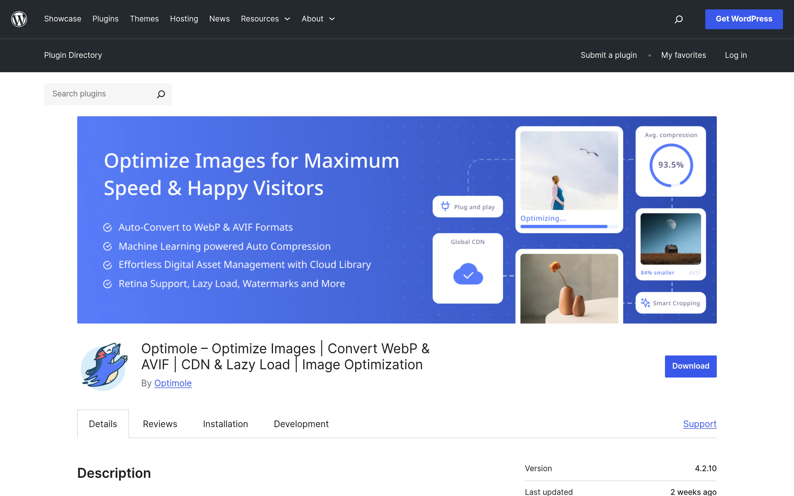Open the News page
The image size is (794, 496).
coord(220,19)
